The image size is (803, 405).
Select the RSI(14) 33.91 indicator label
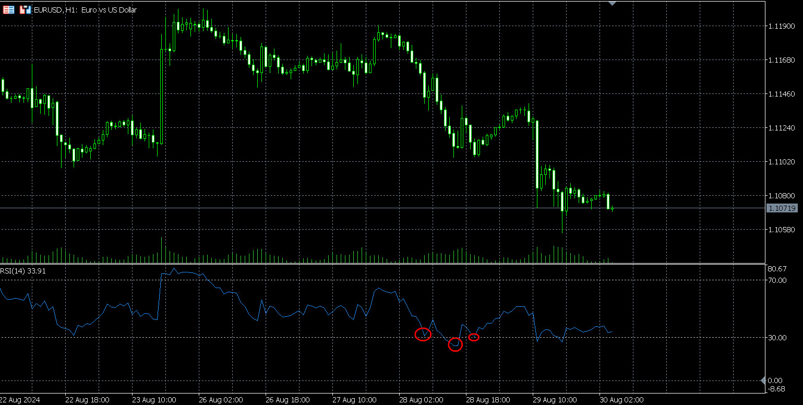[x=23, y=271]
